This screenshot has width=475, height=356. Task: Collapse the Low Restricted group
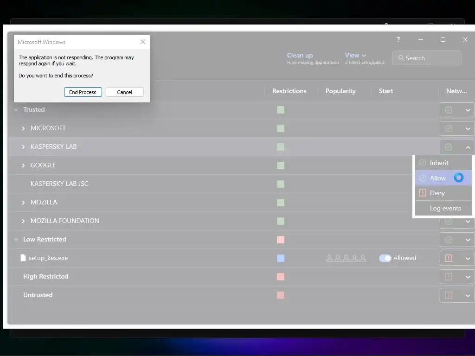pyautogui.click(x=16, y=240)
